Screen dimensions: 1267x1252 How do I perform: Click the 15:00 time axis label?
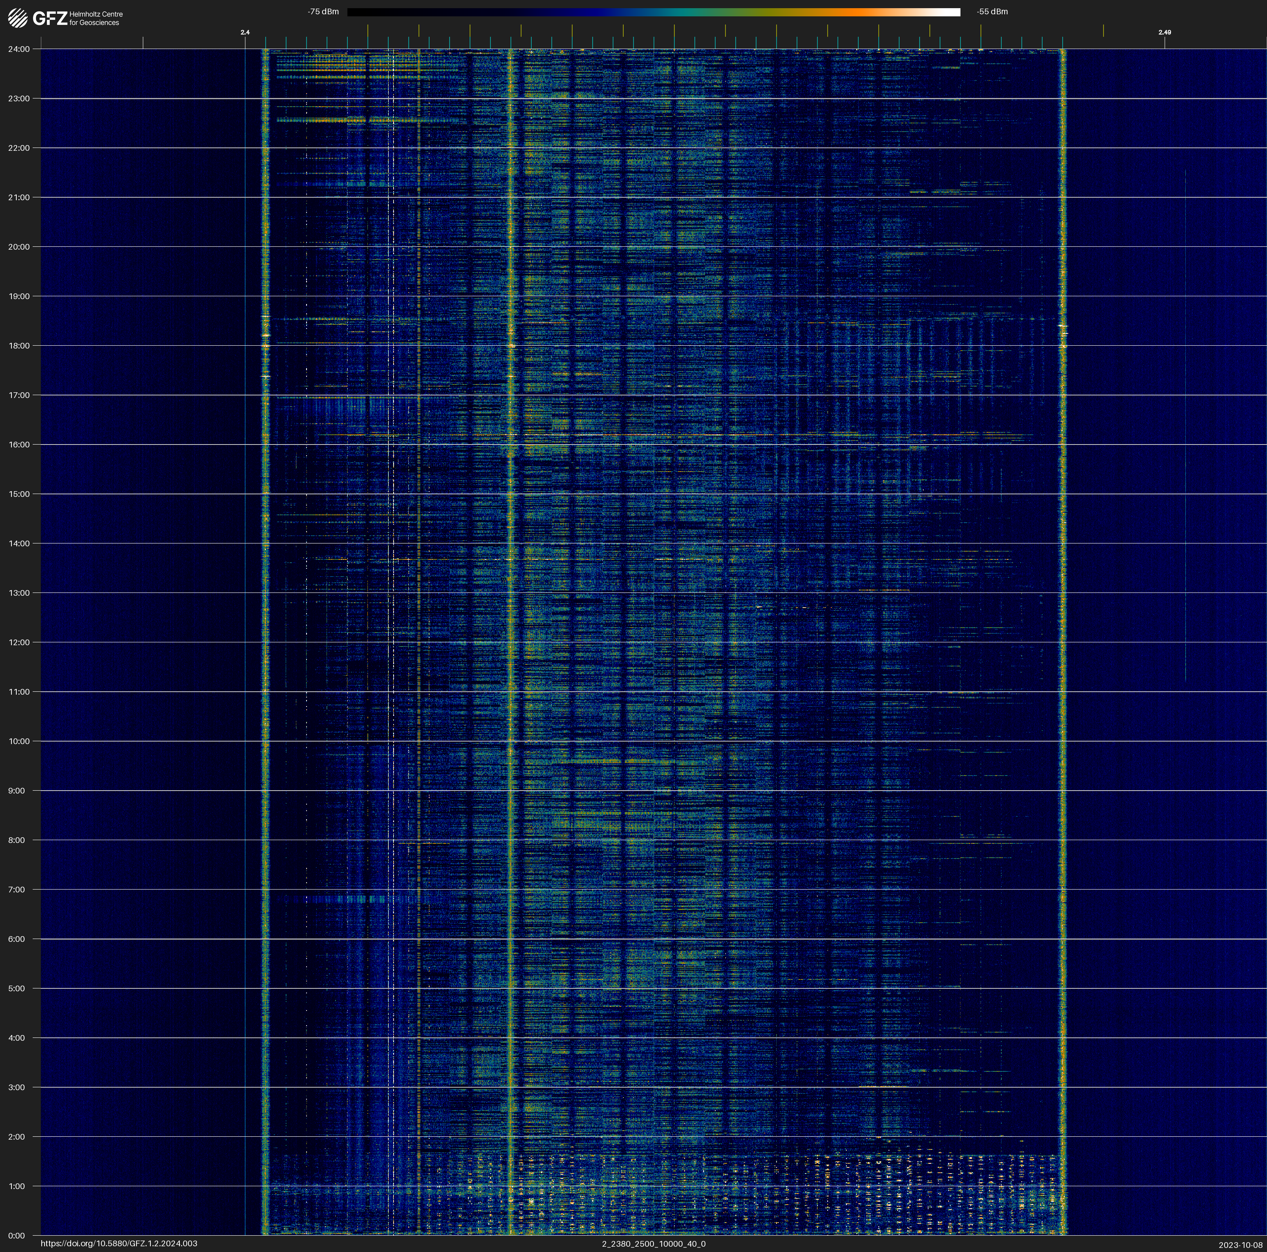coord(19,494)
